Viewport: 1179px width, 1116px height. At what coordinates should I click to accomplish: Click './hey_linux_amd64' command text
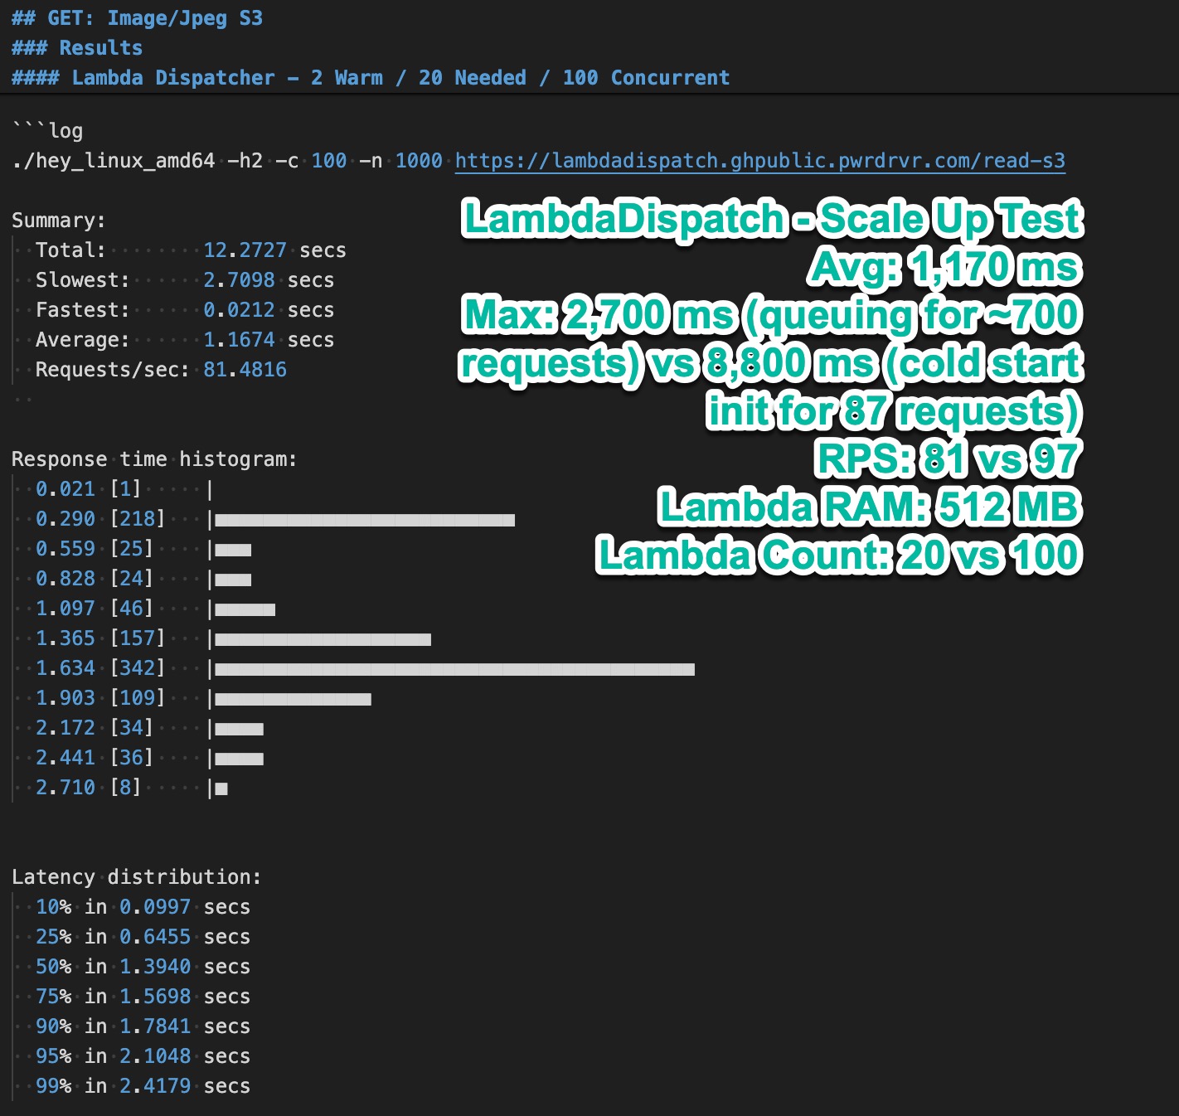pyautogui.click(x=114, y=161)
